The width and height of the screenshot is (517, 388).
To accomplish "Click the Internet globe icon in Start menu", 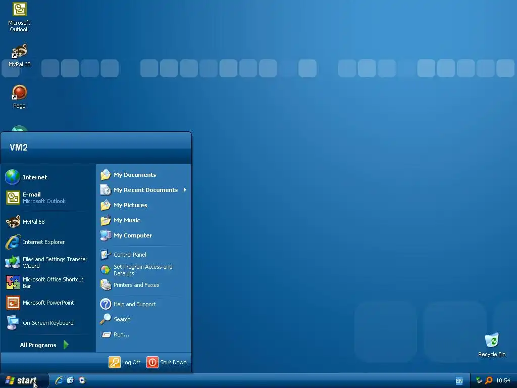I will tap(13, 177).
